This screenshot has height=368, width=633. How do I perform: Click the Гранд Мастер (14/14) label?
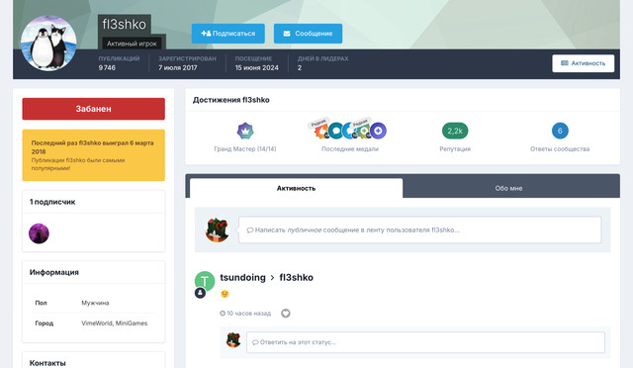[x=245, y=149]
